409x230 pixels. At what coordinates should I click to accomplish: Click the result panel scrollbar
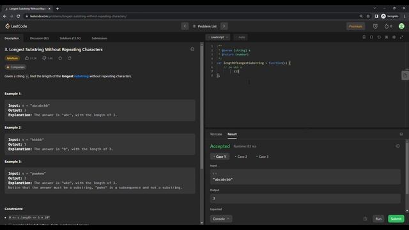407,168
